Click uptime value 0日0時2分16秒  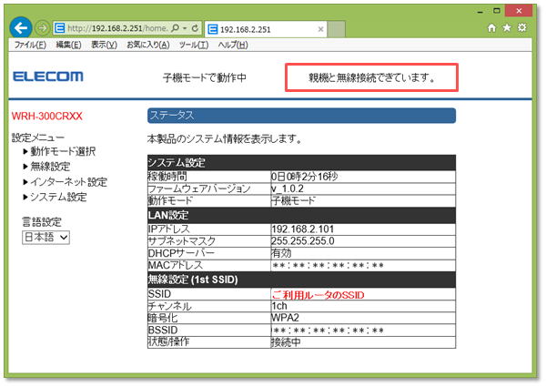(305, 177)
